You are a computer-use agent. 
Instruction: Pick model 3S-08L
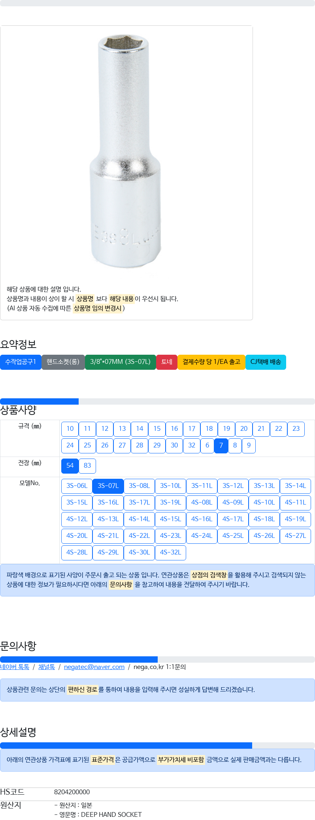click(x=139, y=486)
